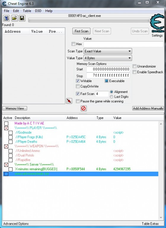Click the scan Value input field

[123, 44]
